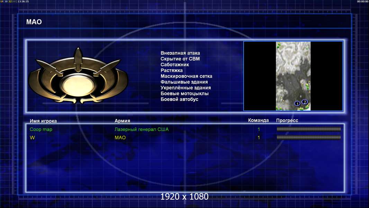This screenshot has width=369, height=208.
Task: Click team number of W row
Action: point(259,138)
